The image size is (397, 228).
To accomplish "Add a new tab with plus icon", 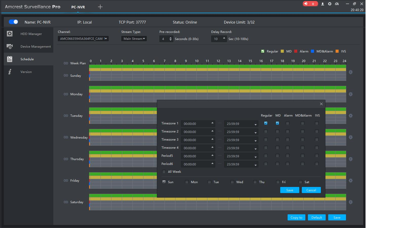I will click(100, 7).
